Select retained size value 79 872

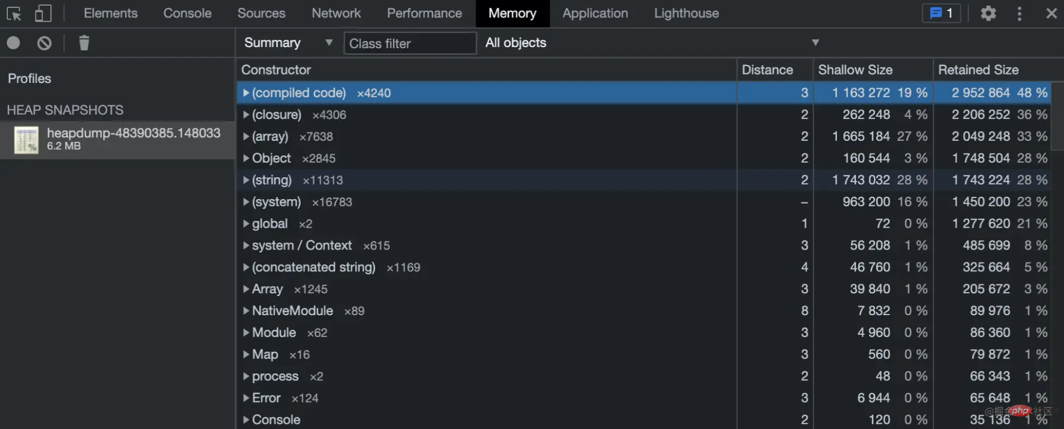pos(990,354)
